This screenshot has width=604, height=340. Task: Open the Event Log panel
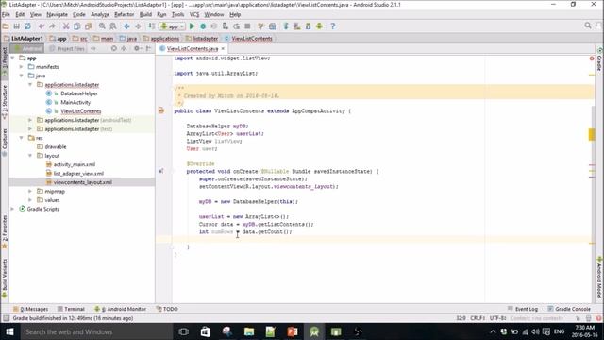[523, 309]
